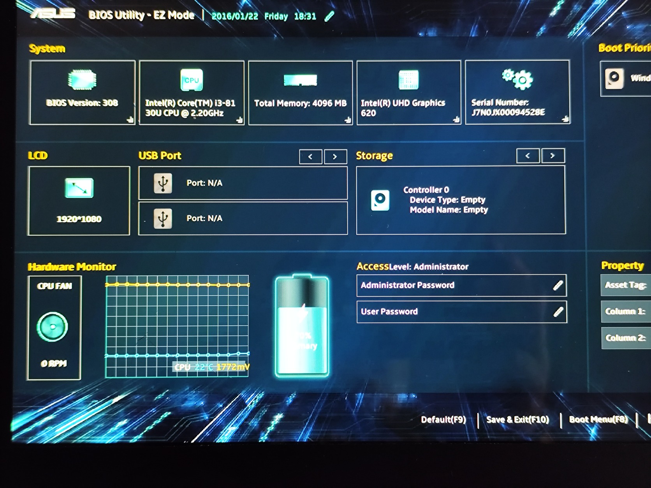Click the serial number gears icon
This screenshot has width=651, height=488.
point(517,79)
